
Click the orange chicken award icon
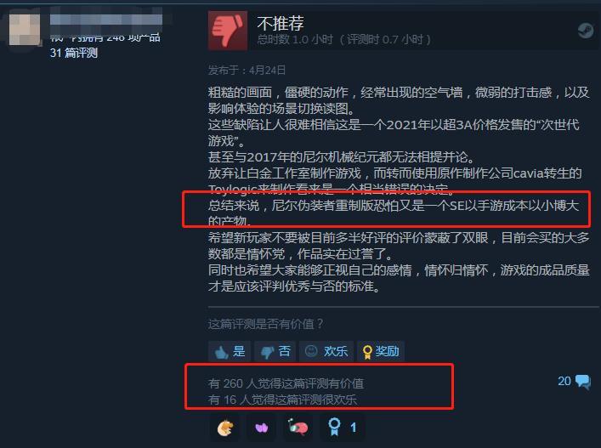225,428
